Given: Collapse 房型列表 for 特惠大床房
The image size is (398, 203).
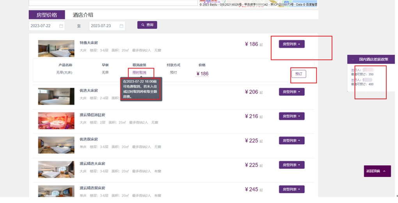Looking at the screenshot, I should coord(291,44).
